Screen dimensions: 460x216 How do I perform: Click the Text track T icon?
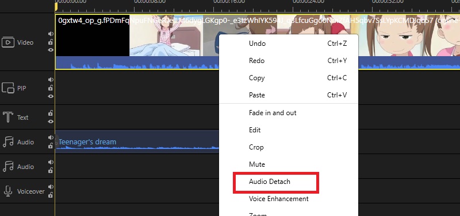pos(8,117)
